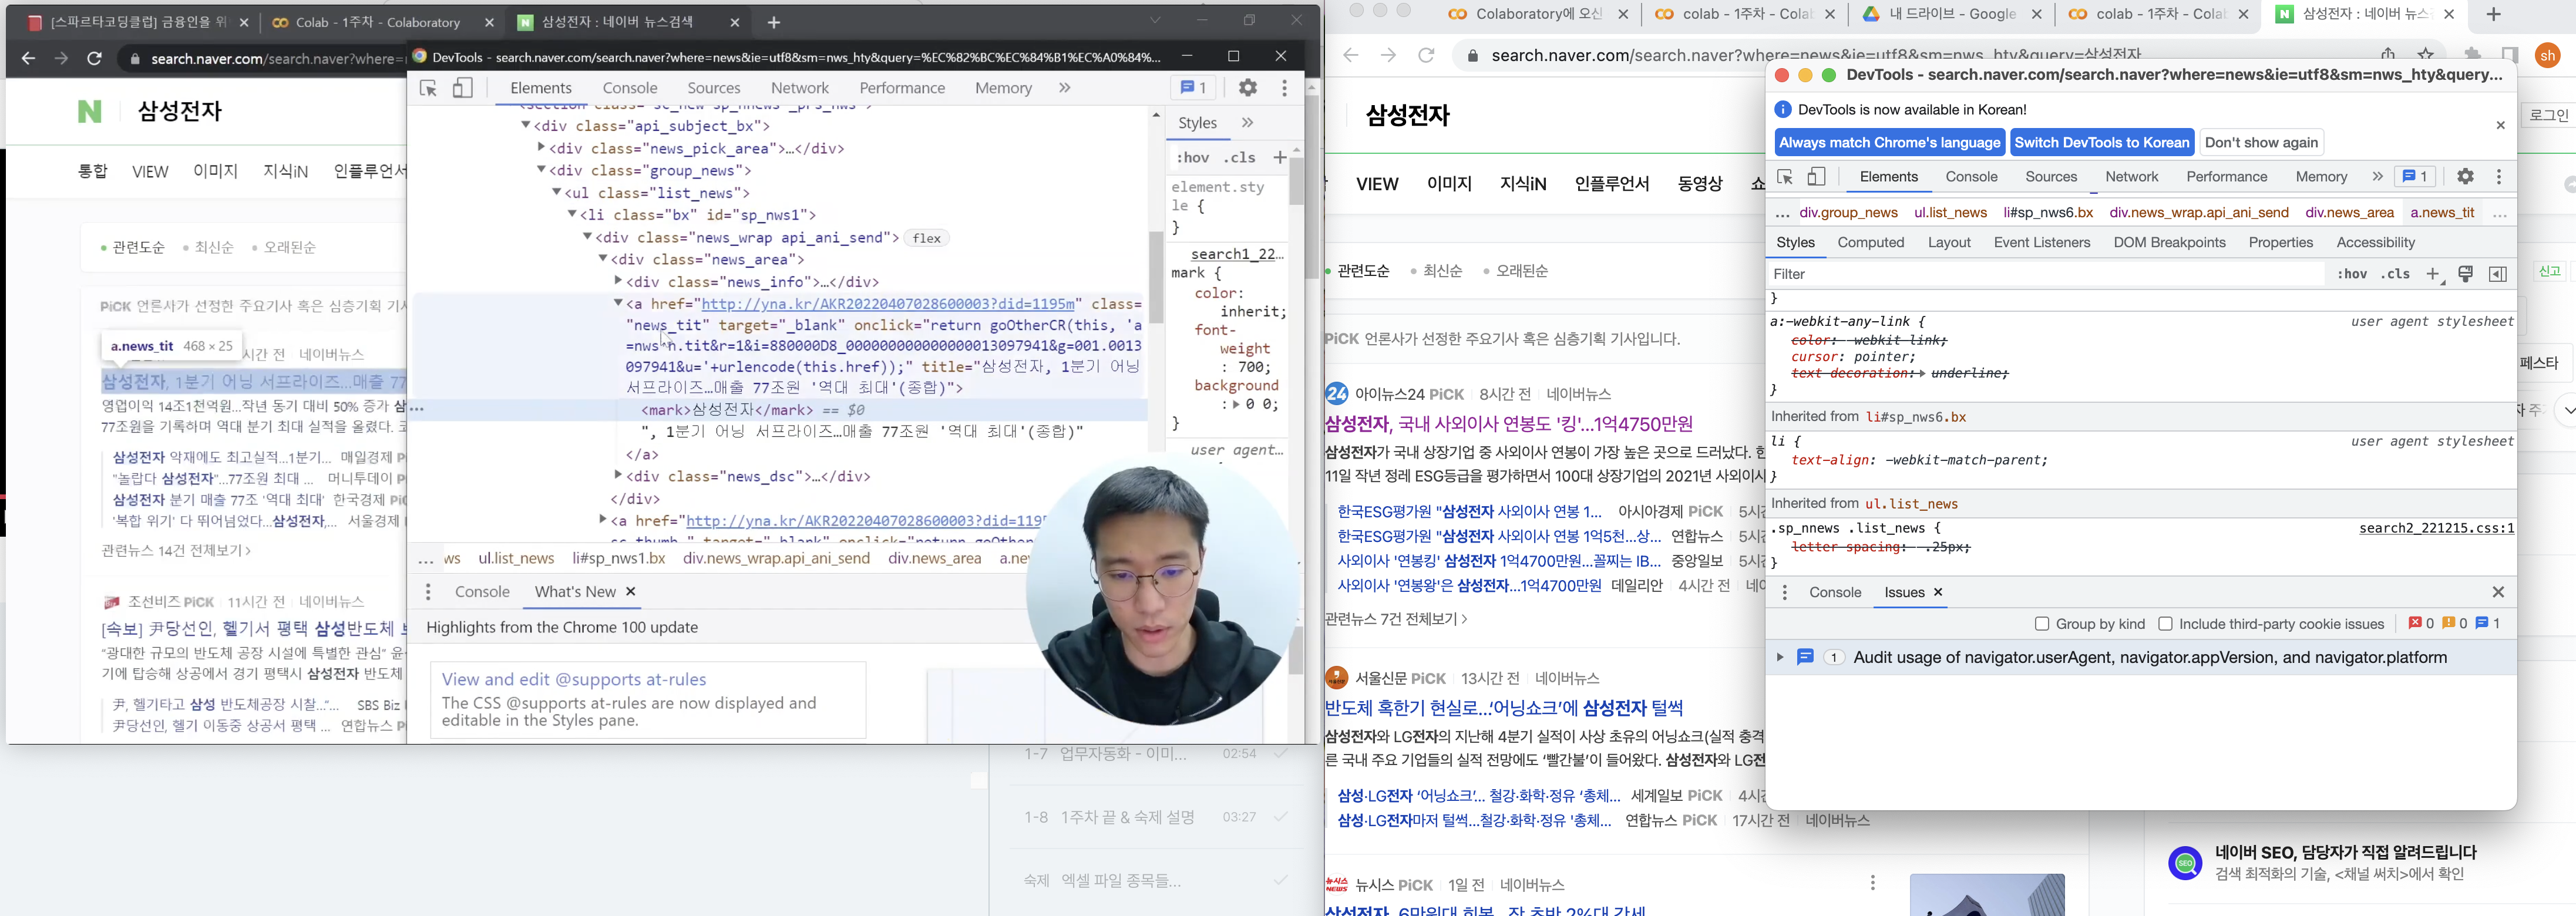Reload the page in left browser
This screenshot has height=916, width=2576.
94,59
